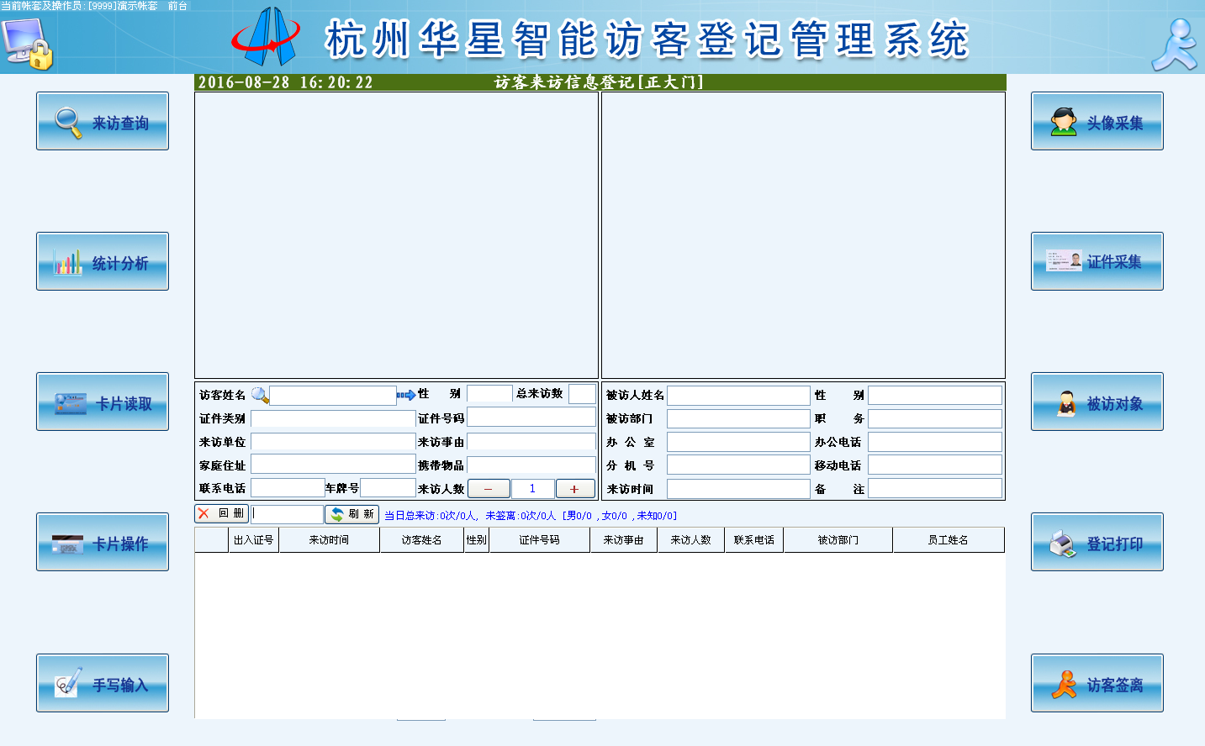Image resolution: width=1205 pixels, height=746 pixels.
Task: Click 登记打印 register and print
Action: pos(1097,542)
